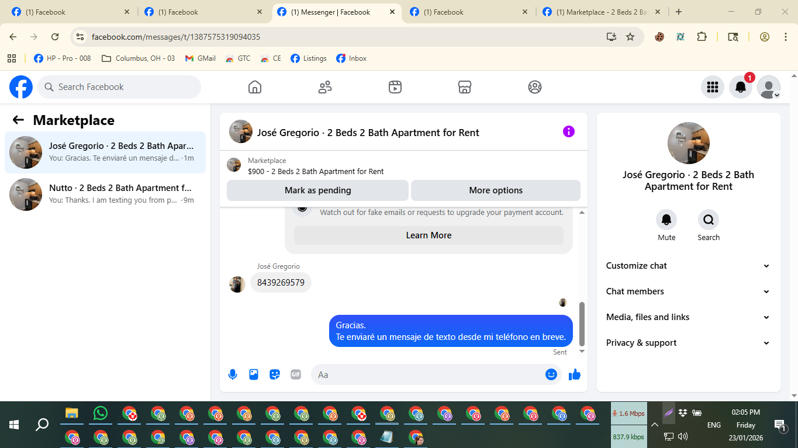Search in conversation using the magnifier icon
The height and width of the screenshot is (448, 798).
[x=709, y=220]
